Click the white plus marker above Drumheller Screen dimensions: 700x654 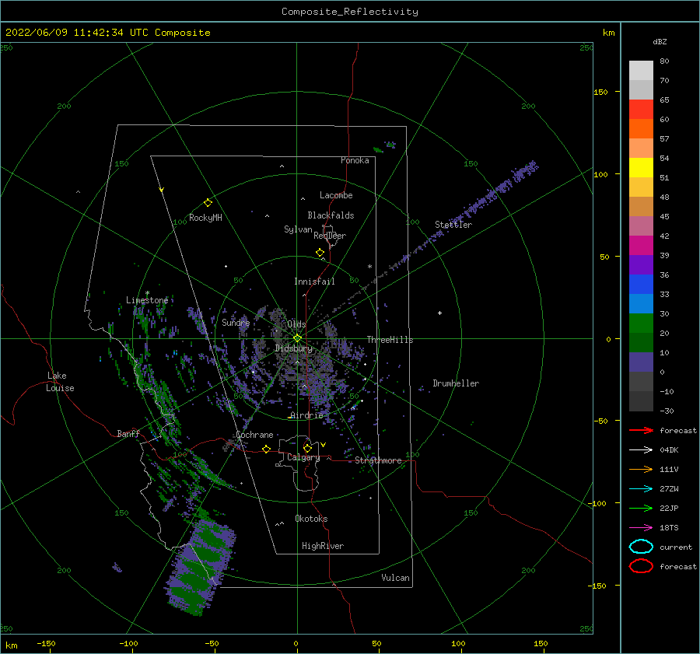439,313
